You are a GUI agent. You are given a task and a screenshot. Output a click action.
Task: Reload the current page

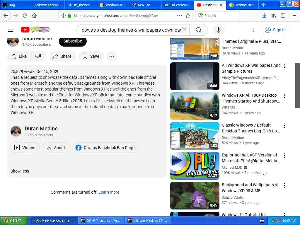25,16
